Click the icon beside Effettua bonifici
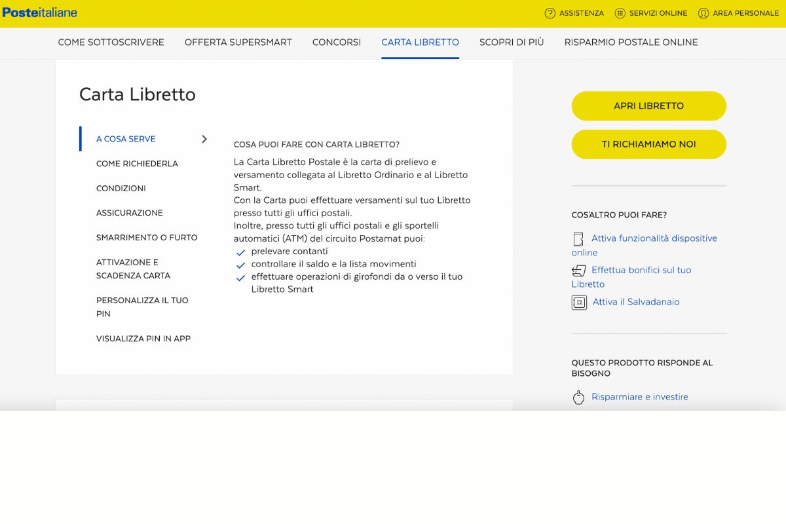This screenshot has height=524, width=786. click(x=578, y=271)
